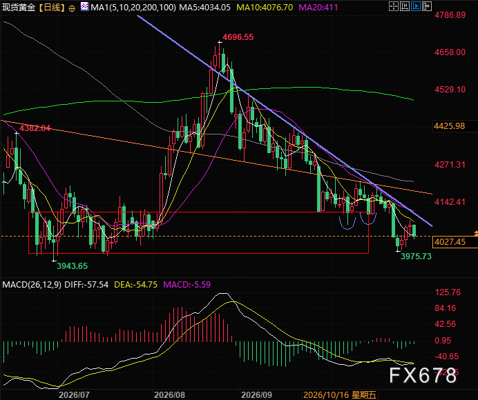This screenshot has width=478, height=400.
Task: Click the crosshair cursor icon in top toolbar
Action: 394,6
